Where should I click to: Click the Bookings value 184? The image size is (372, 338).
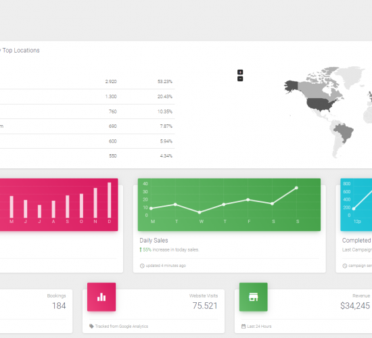tap(59, 306)
